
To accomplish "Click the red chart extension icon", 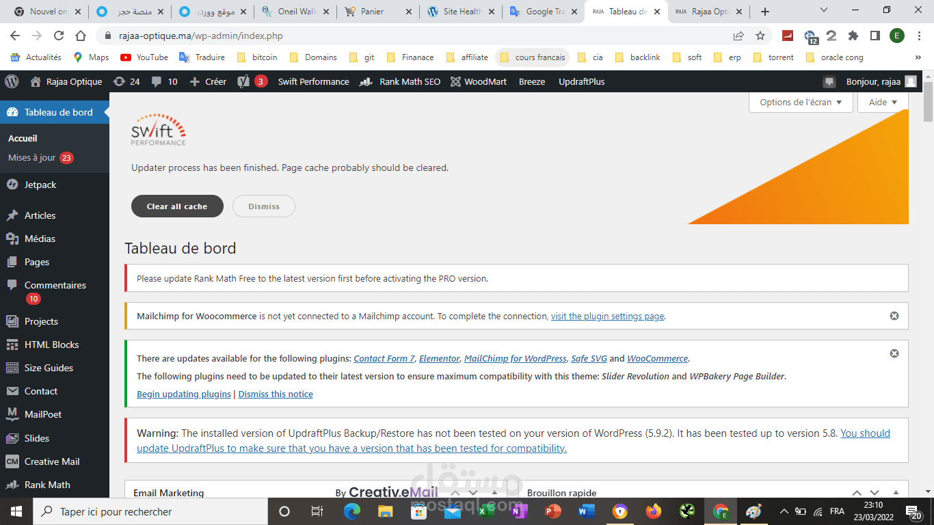I will point(788,36).
